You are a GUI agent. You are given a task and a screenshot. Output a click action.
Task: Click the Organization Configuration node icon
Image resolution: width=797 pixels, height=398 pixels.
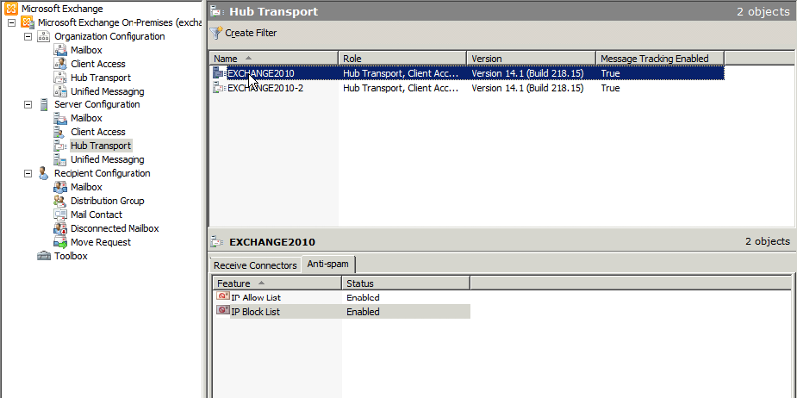pyautogui.click(x=44, y=36)
